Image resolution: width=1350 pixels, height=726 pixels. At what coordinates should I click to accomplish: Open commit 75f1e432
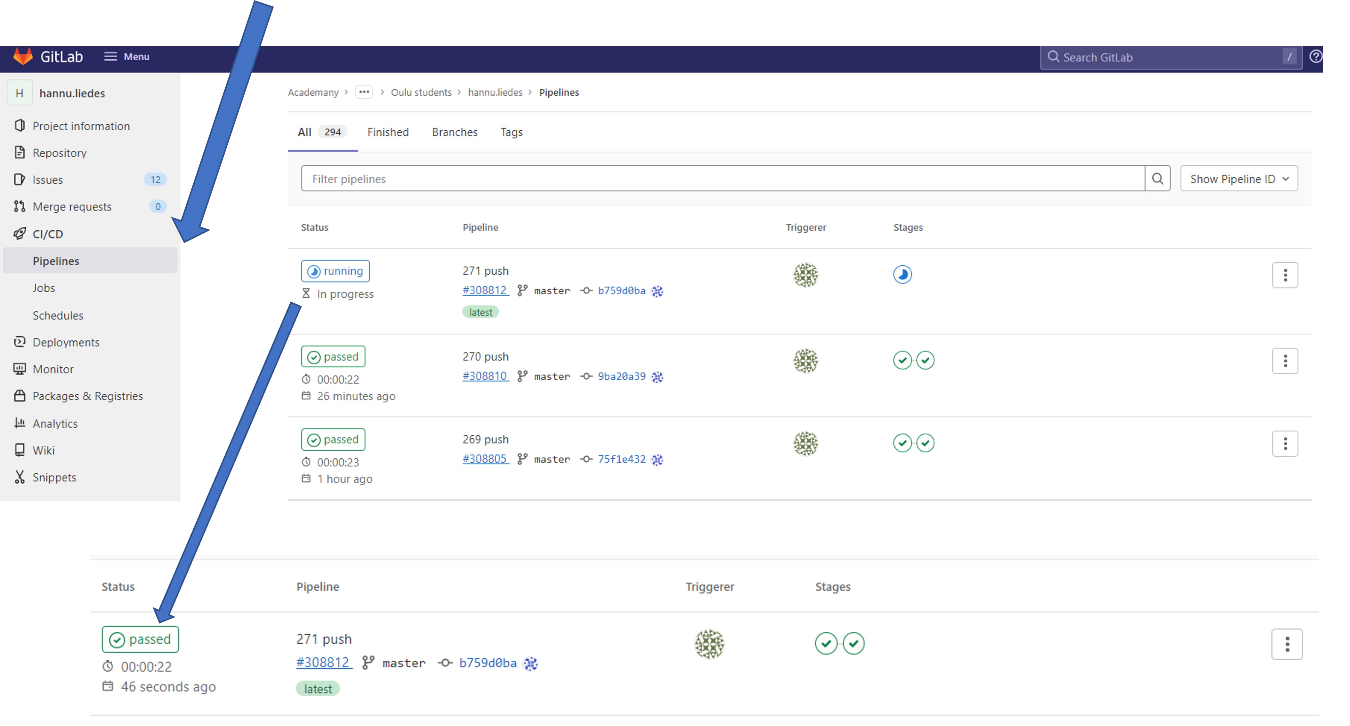[x=621, y=459]
